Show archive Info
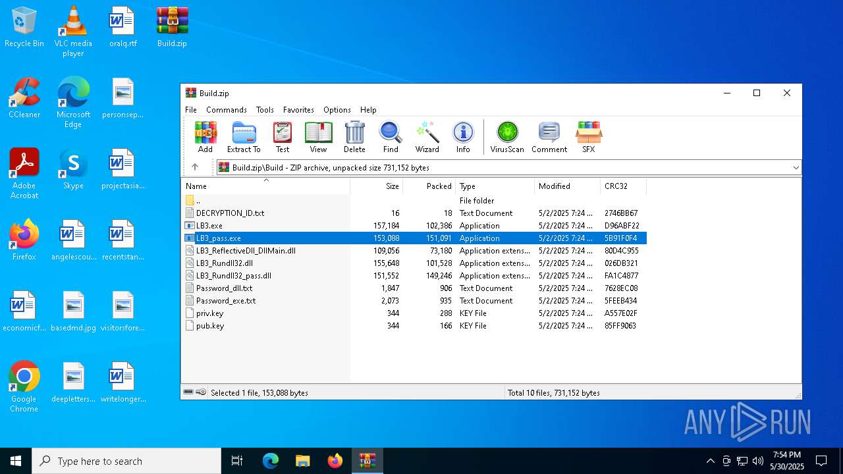The image size is (843, 474). tap(463, 138)
